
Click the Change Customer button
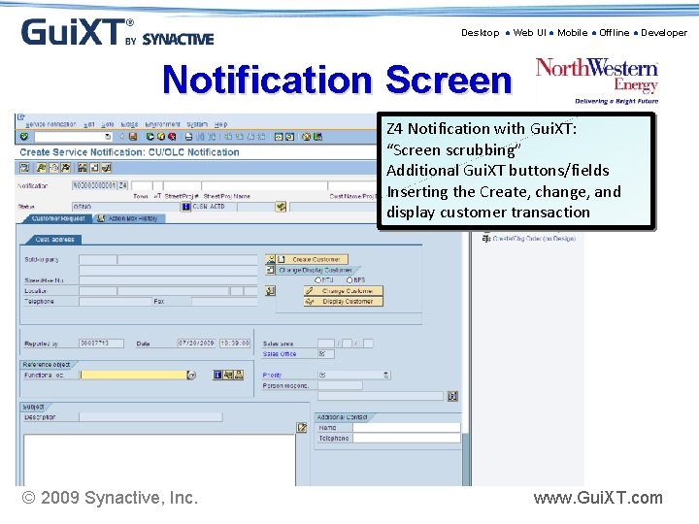click(344, 291)
